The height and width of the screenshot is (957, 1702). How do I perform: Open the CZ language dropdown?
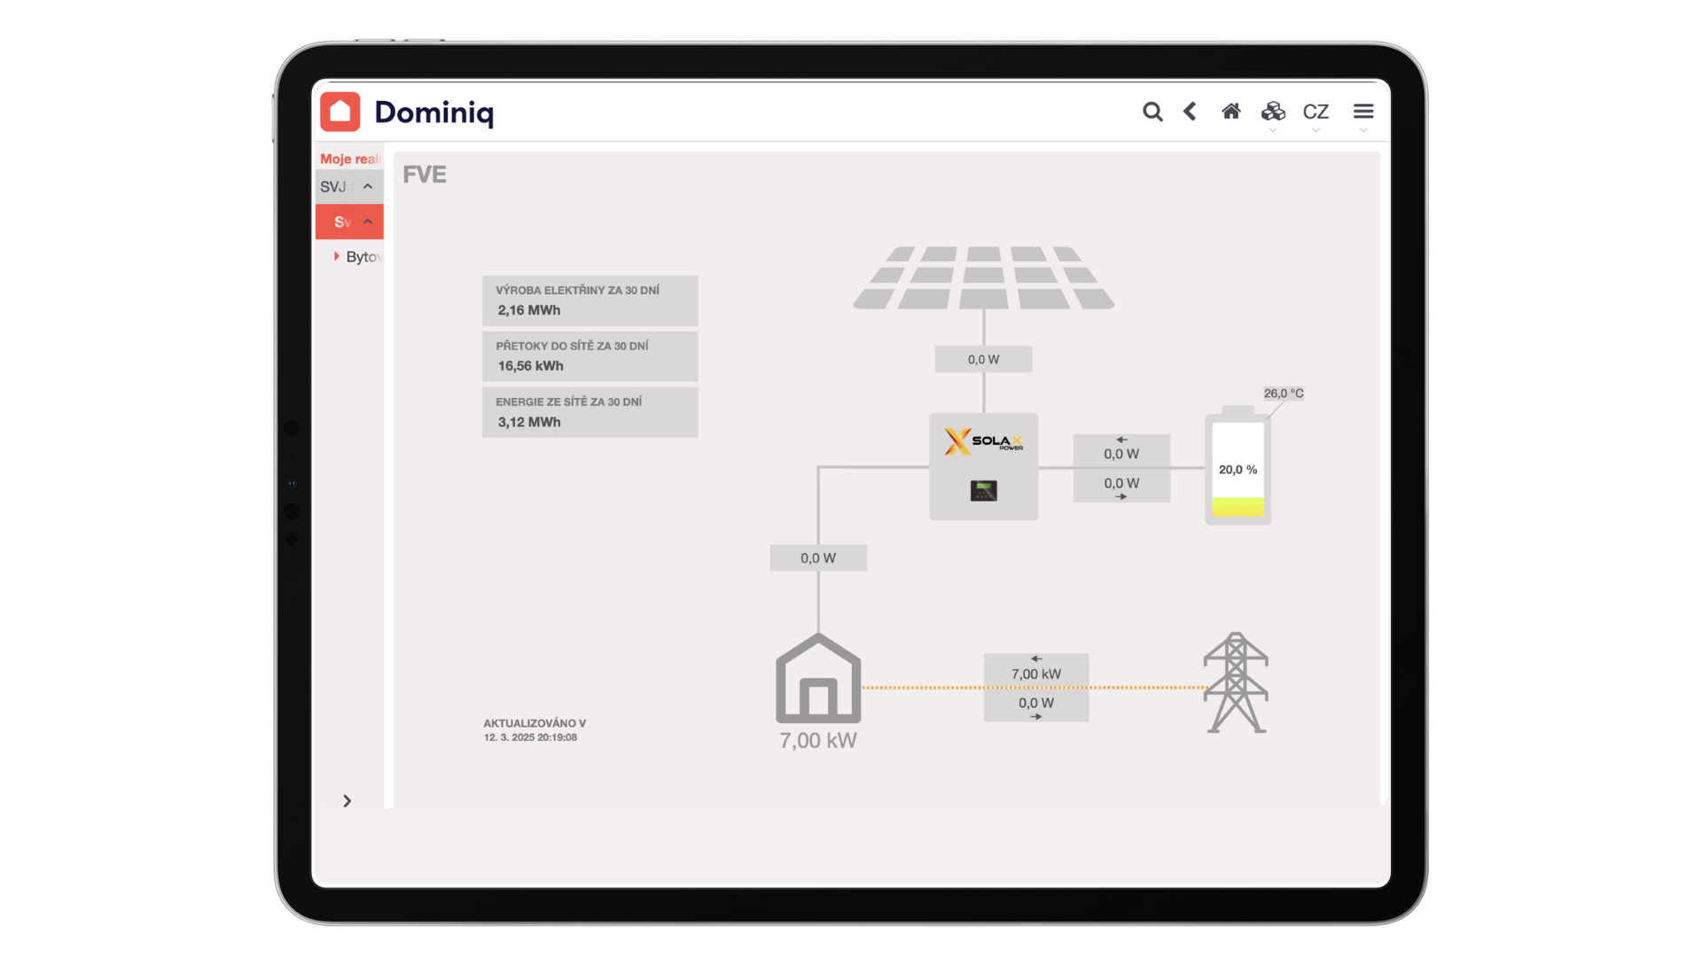point(1316,113)
